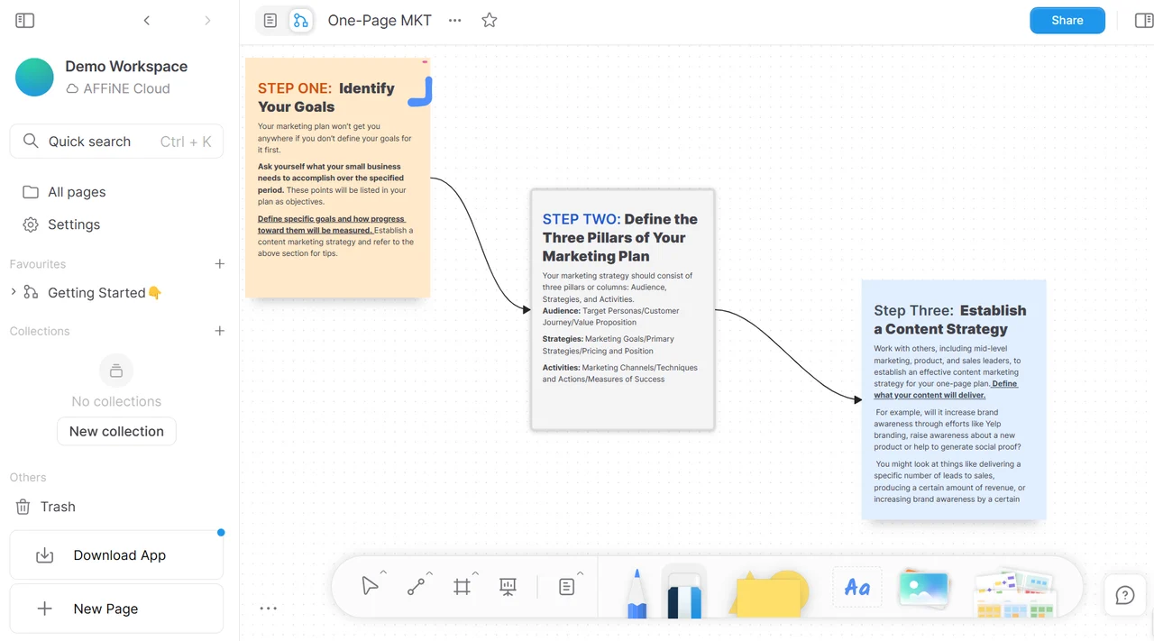Select the Step Three note card

click(x=954, y=399)
